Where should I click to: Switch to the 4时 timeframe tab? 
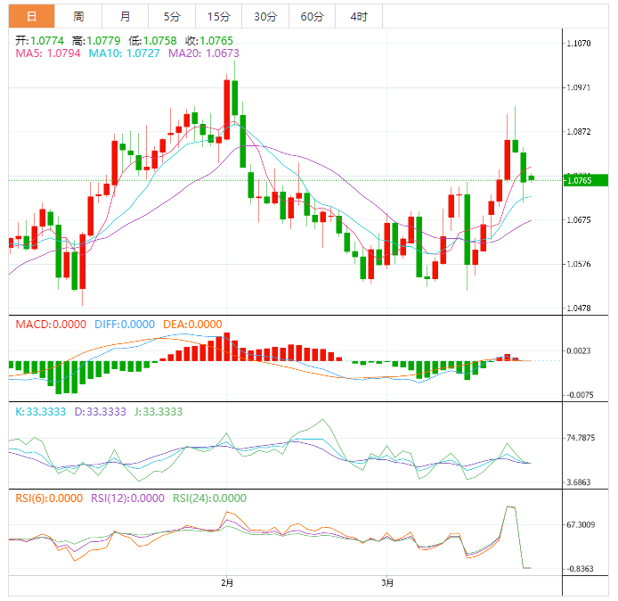pyautogui.click(x=358, y=16)
